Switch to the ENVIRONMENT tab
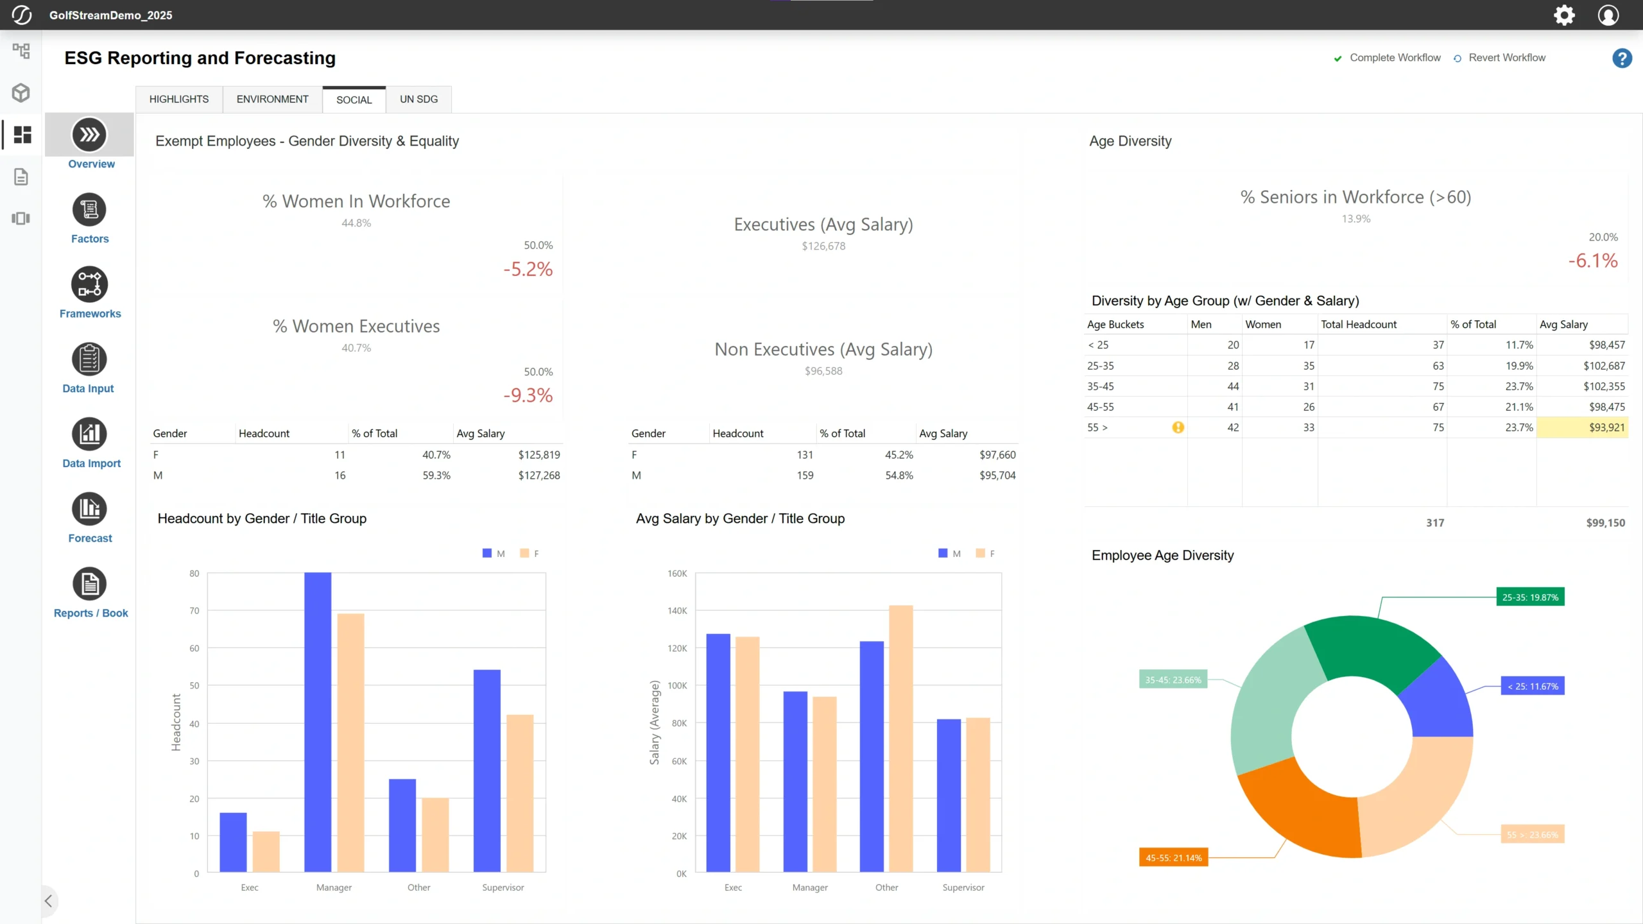1643x924 pixels. click(x=272, y=99)
